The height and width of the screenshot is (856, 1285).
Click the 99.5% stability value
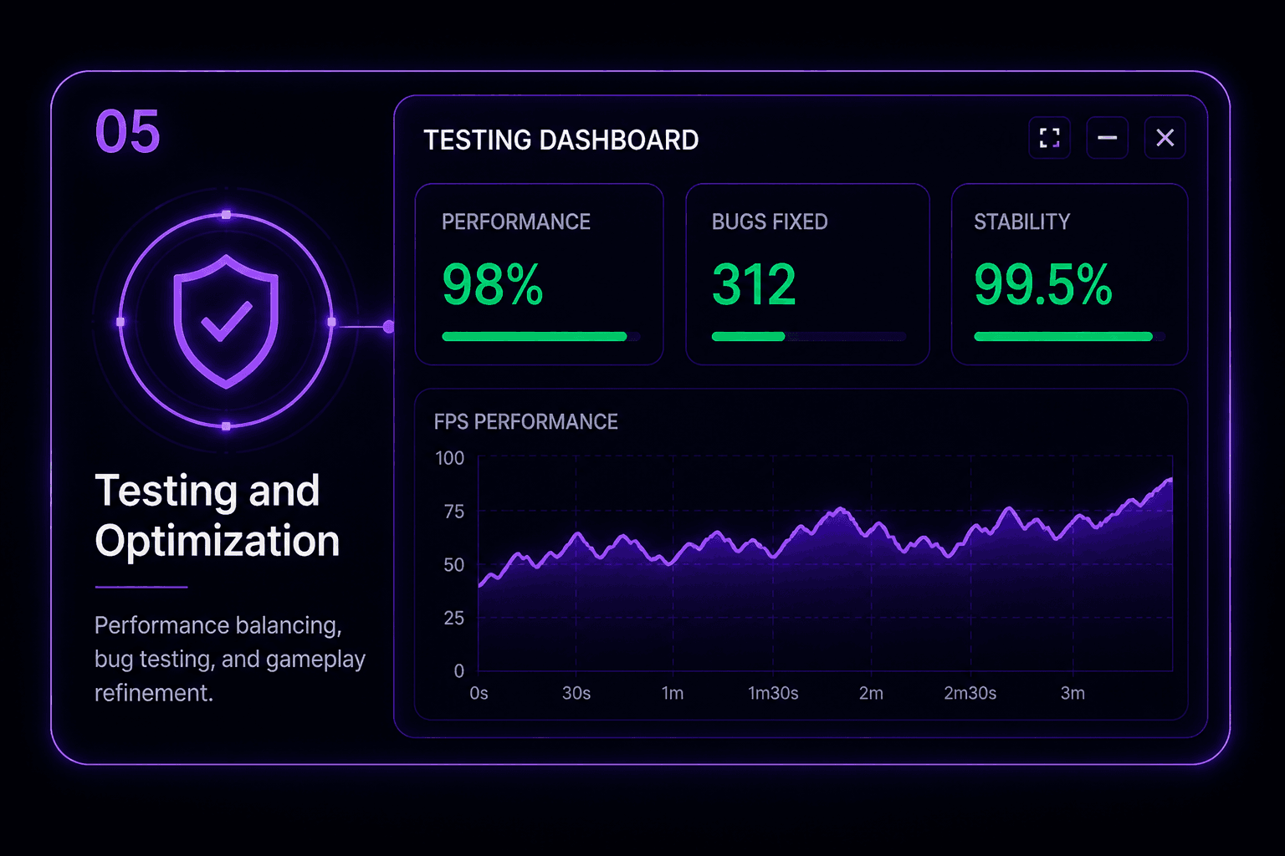coord(1043,285)
